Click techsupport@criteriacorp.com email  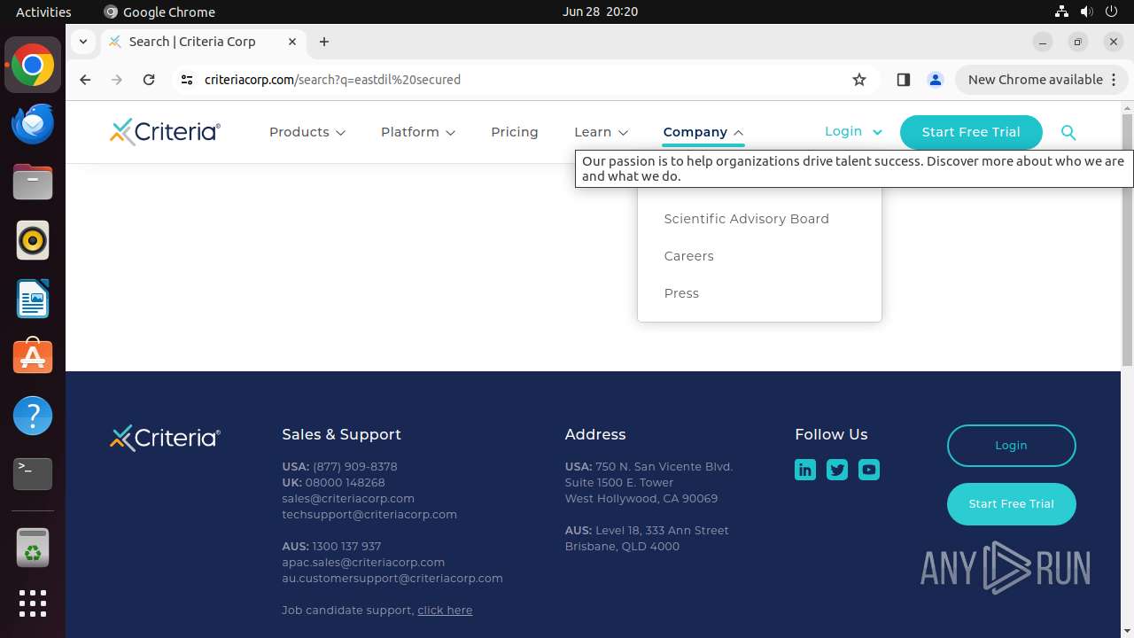click(x=369, y=515)
